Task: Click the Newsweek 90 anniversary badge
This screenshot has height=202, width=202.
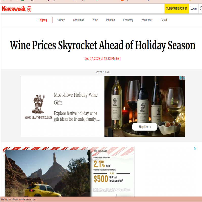Action: point(29,9)
